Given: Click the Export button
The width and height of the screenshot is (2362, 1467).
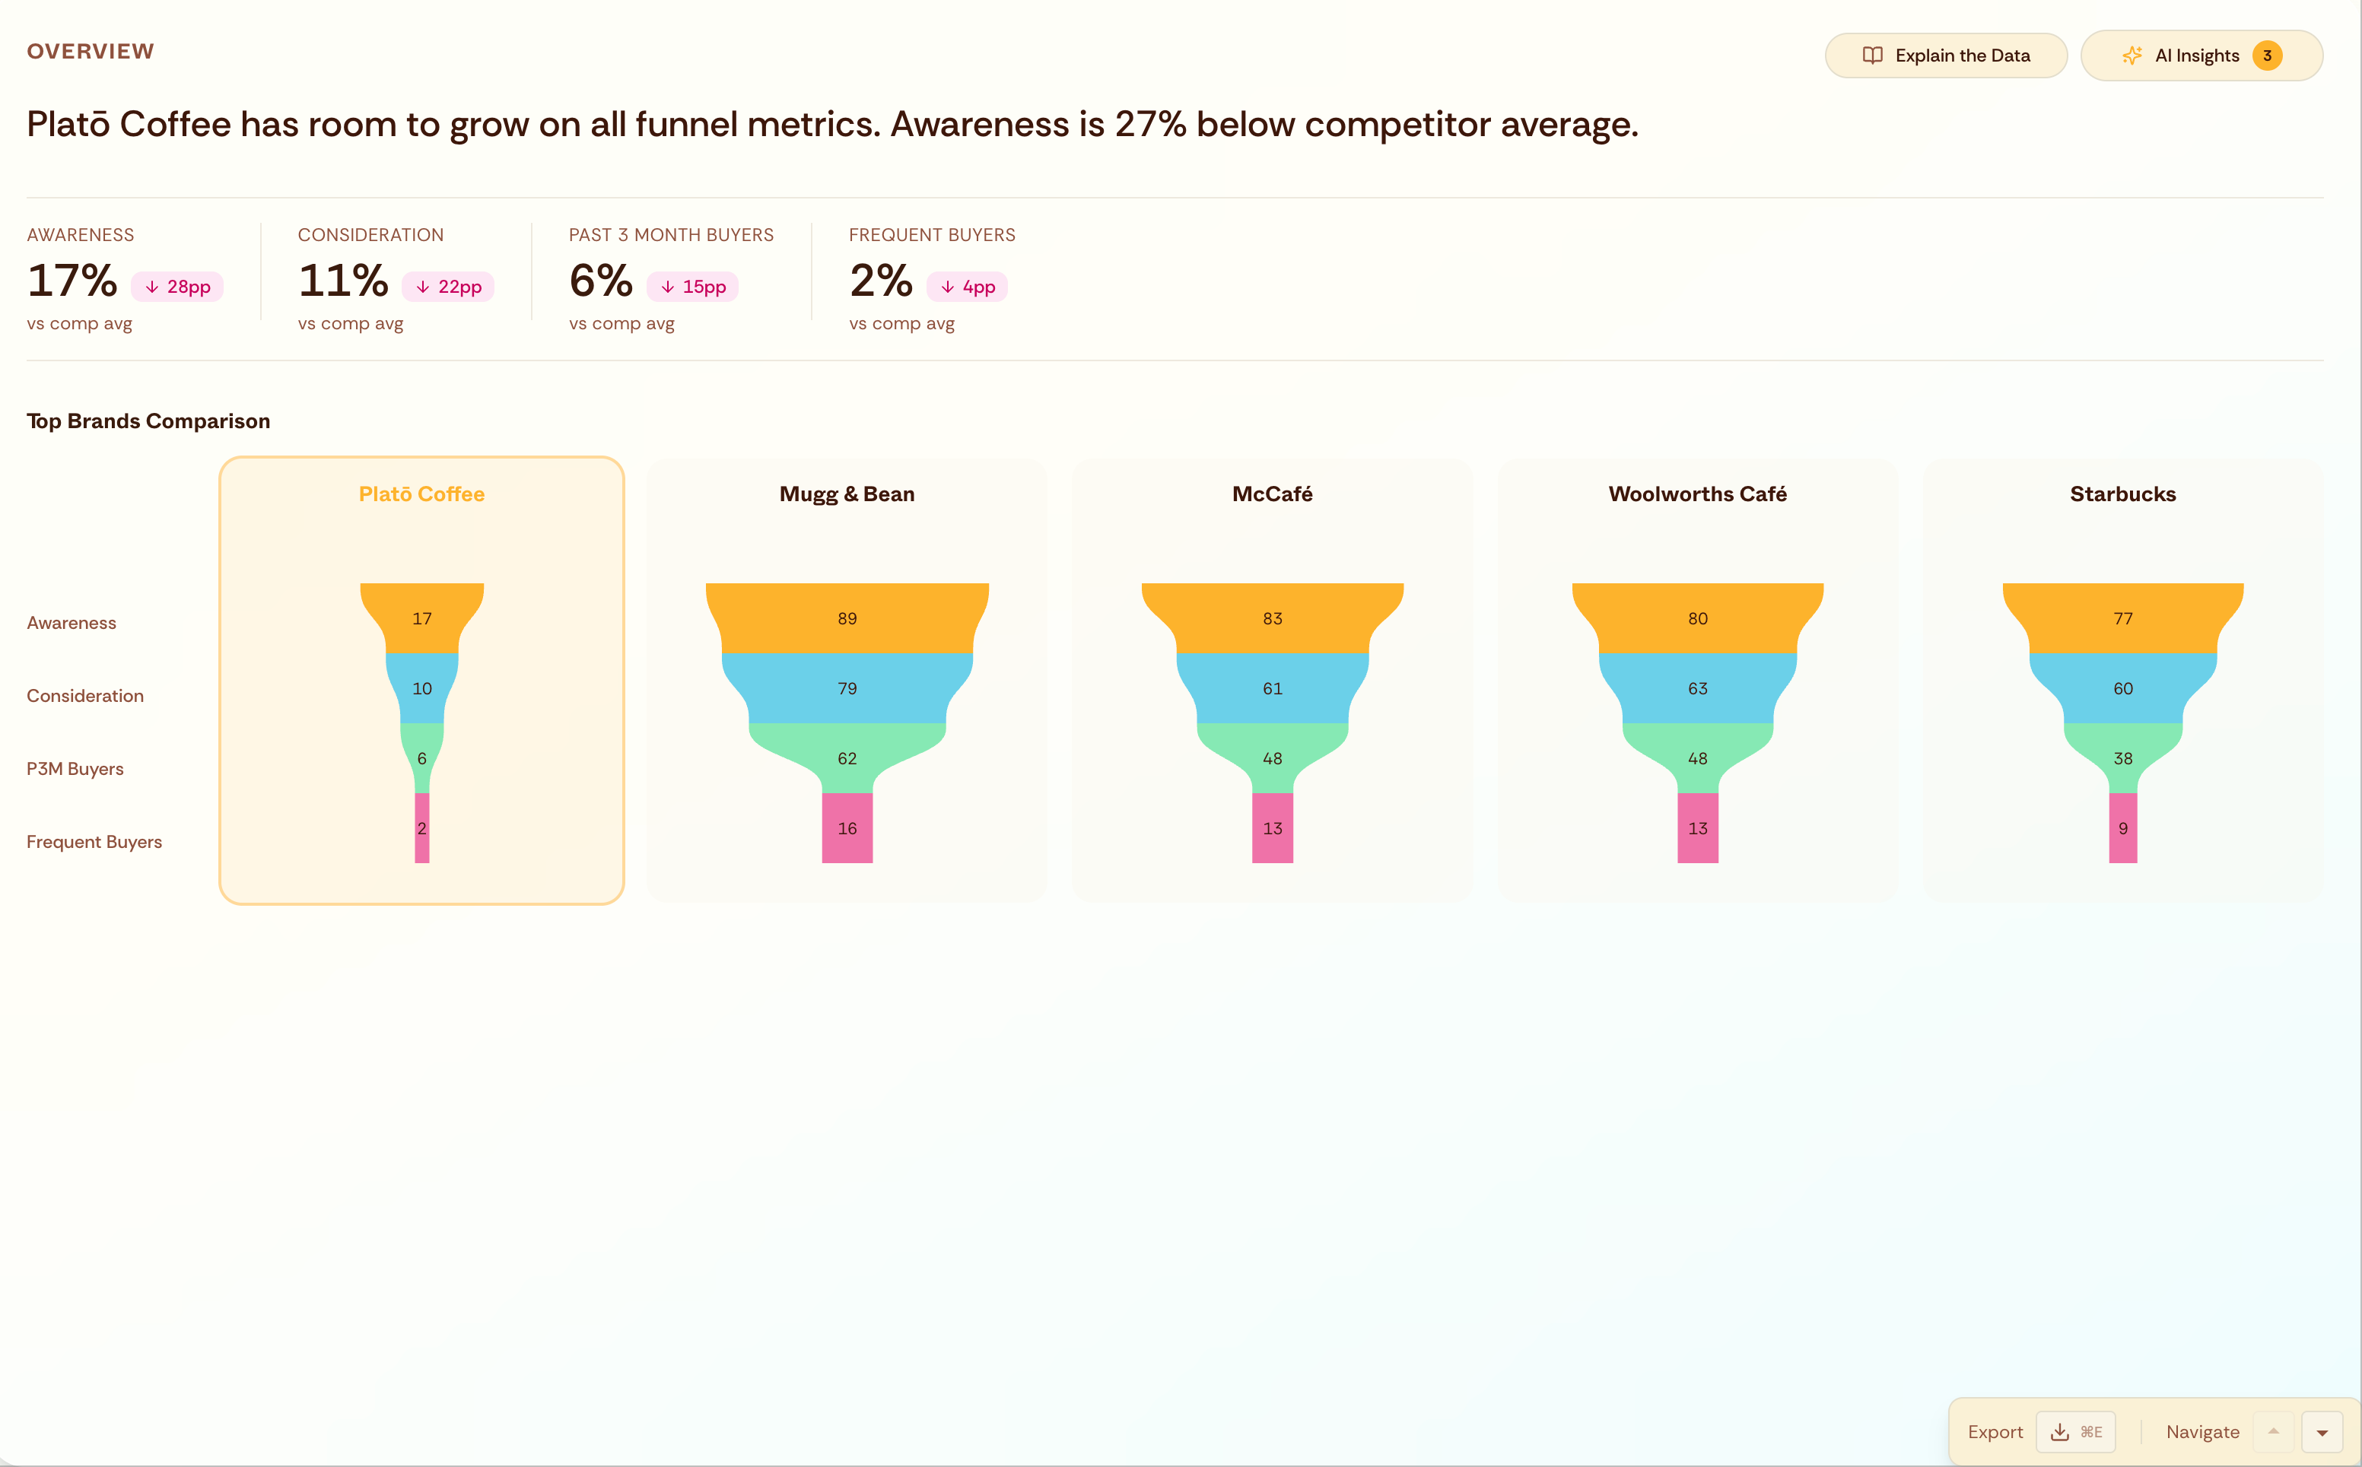Looking at the screenshot, I should pyautogui.click(x=1995, y=1431).
